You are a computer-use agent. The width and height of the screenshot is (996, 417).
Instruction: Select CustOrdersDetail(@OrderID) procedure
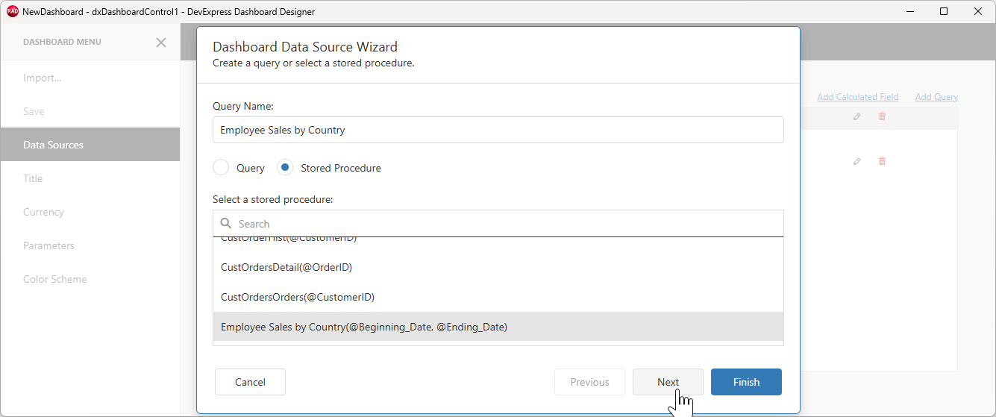(x=498, y=267)
